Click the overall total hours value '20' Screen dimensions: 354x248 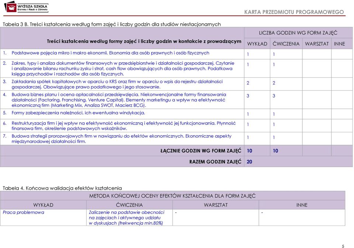tap(250, 162)
